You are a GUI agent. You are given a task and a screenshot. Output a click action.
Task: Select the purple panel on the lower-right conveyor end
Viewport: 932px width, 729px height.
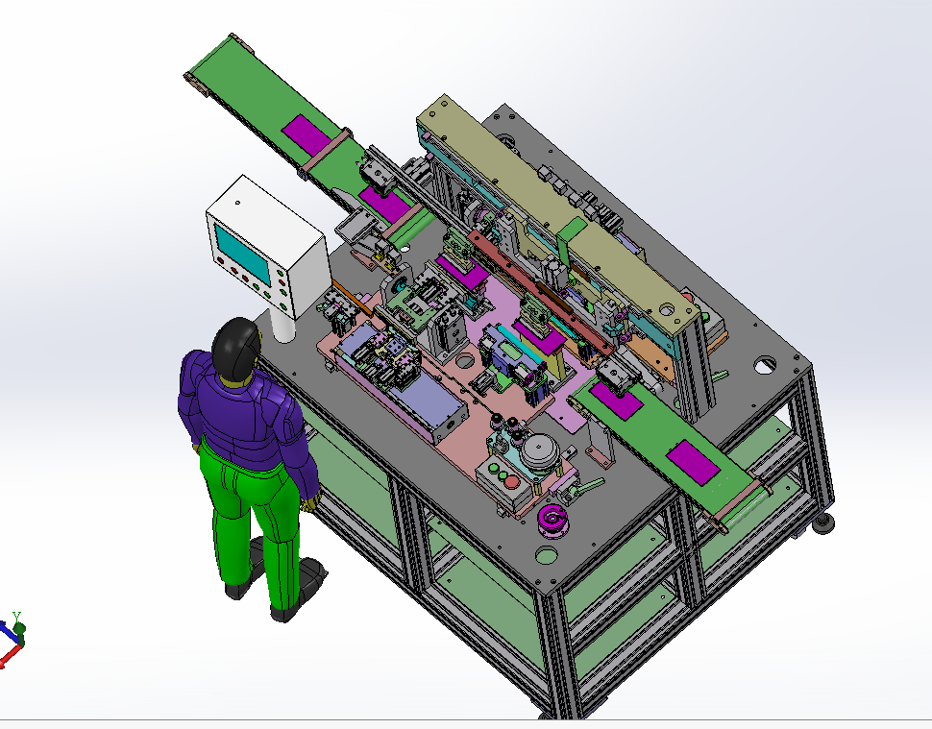[x=693, y=462]
